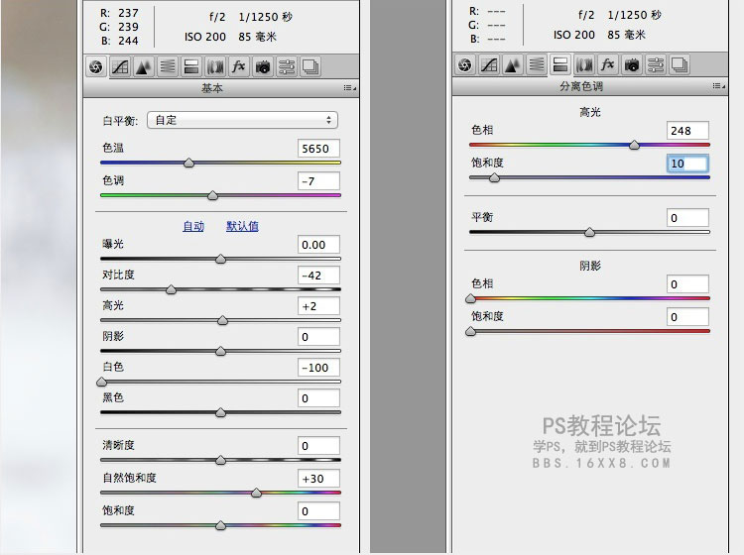The height and width of the screenshot is (555, 744).
Task: Open Effects fx tab in left panel
Action: (x=239, y=66)
